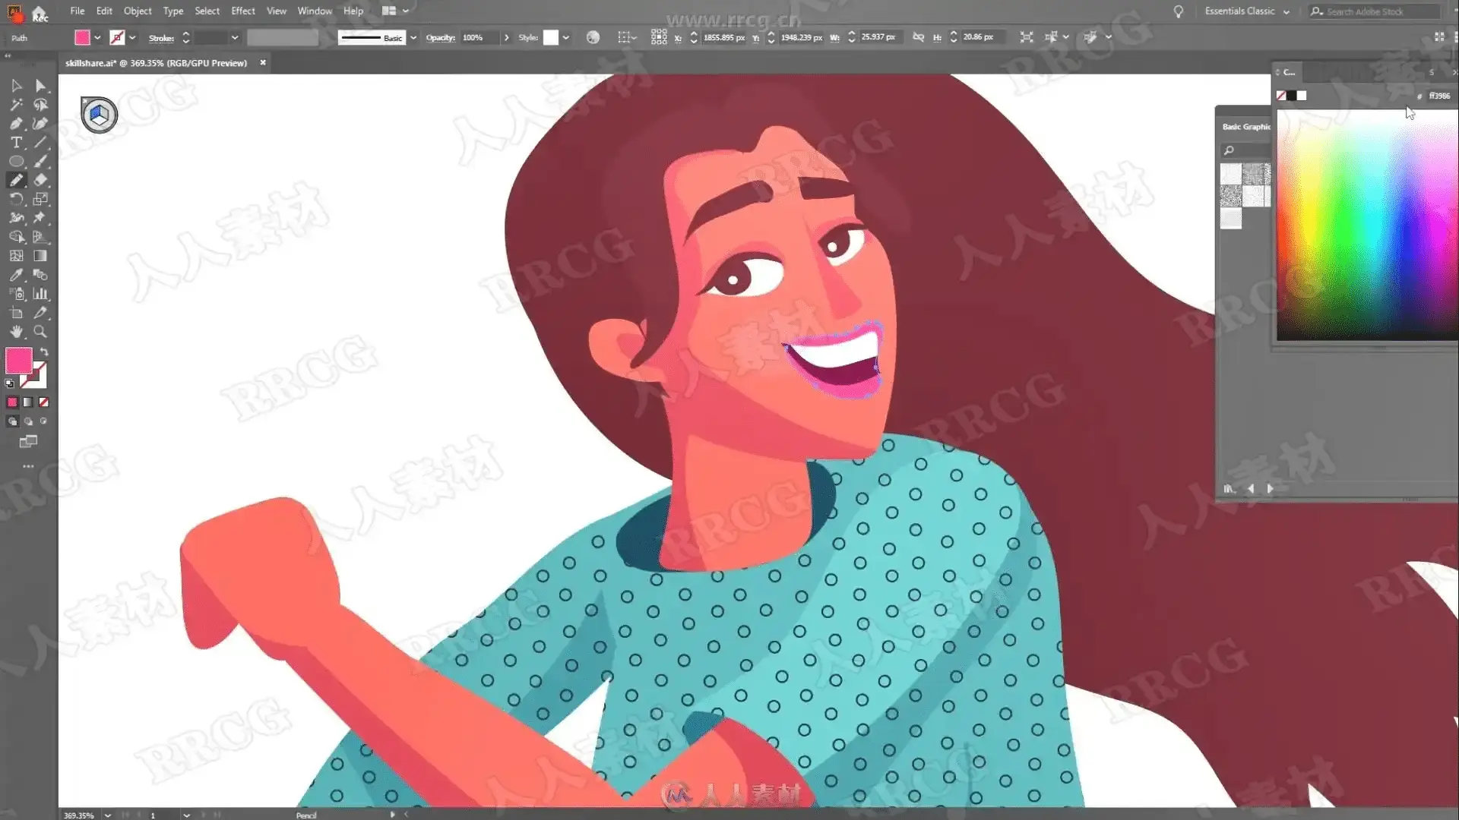Toggle constrain width and height proportions
Viewport: 1459px width, 820px height.
click(918, 37)
